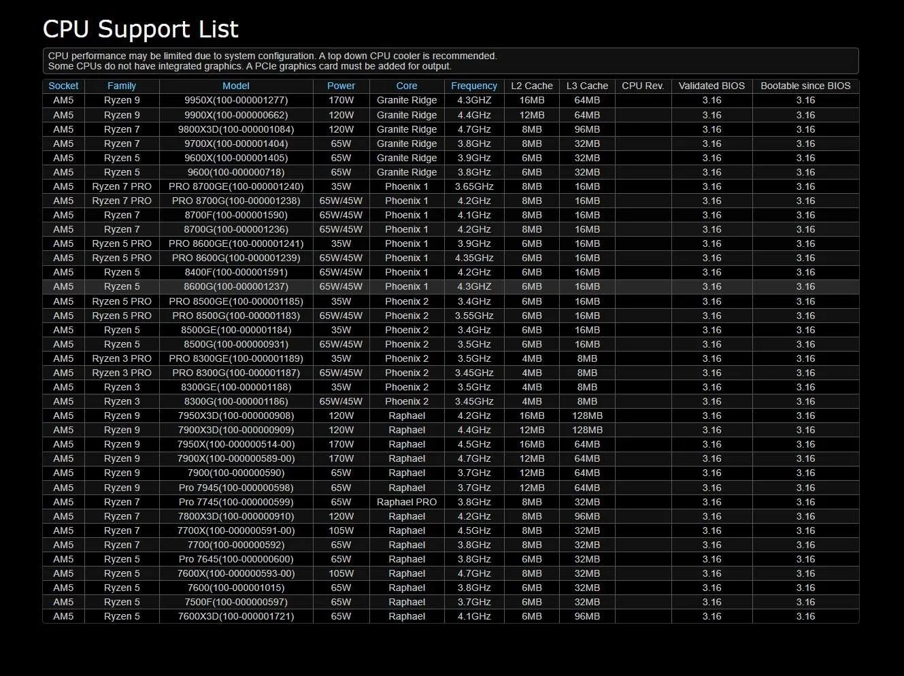Click the Model column header
904x676 pixels.
click(236, 86)
